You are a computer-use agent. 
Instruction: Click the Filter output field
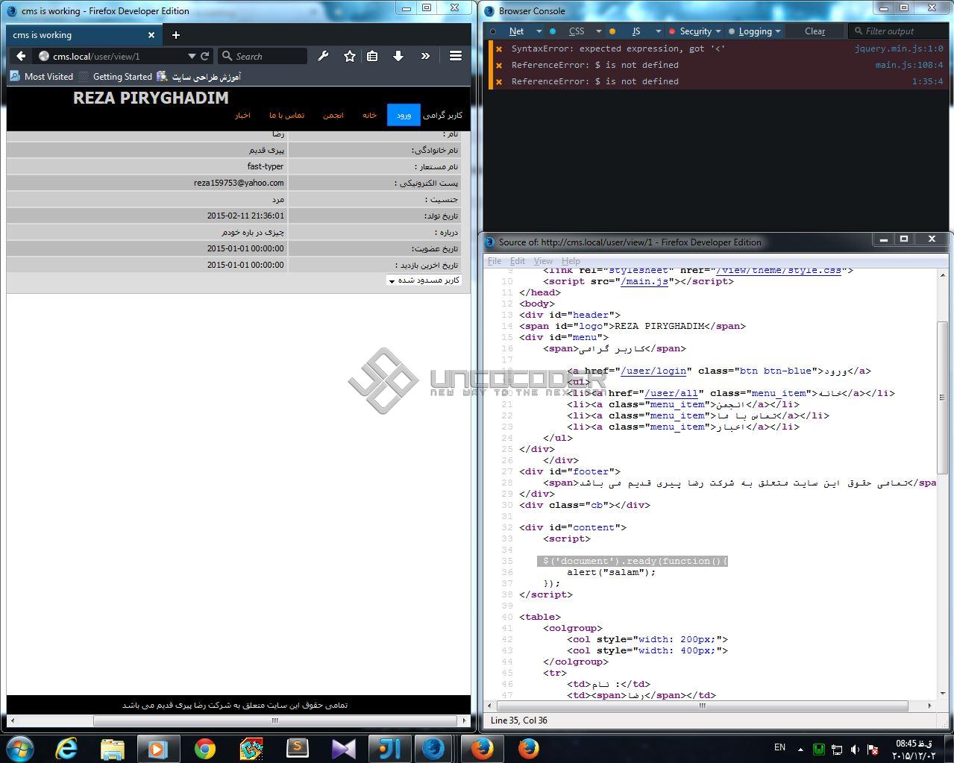pyautogui.click(x=897, y=31)
